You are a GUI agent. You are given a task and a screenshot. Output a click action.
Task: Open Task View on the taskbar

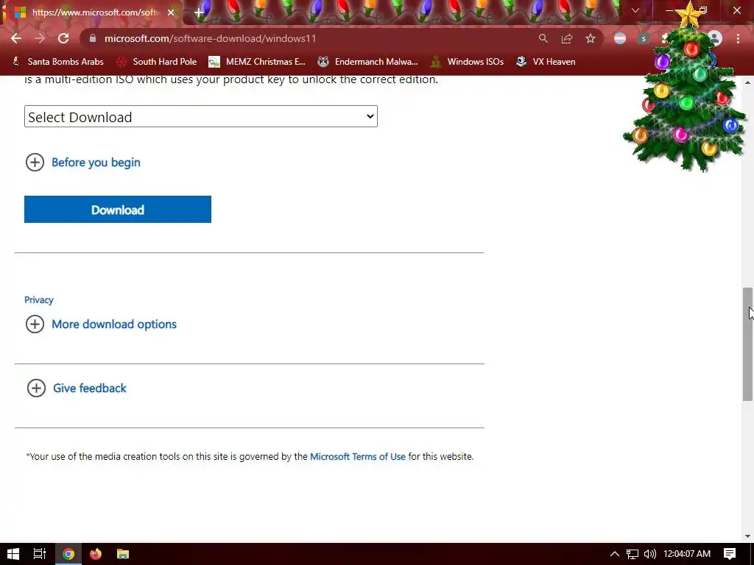point(40,554)
